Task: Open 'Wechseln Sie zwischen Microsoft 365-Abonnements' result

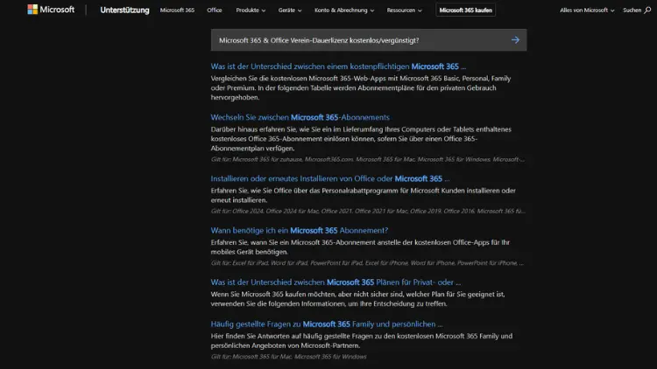Action: [x=300, y=117]
